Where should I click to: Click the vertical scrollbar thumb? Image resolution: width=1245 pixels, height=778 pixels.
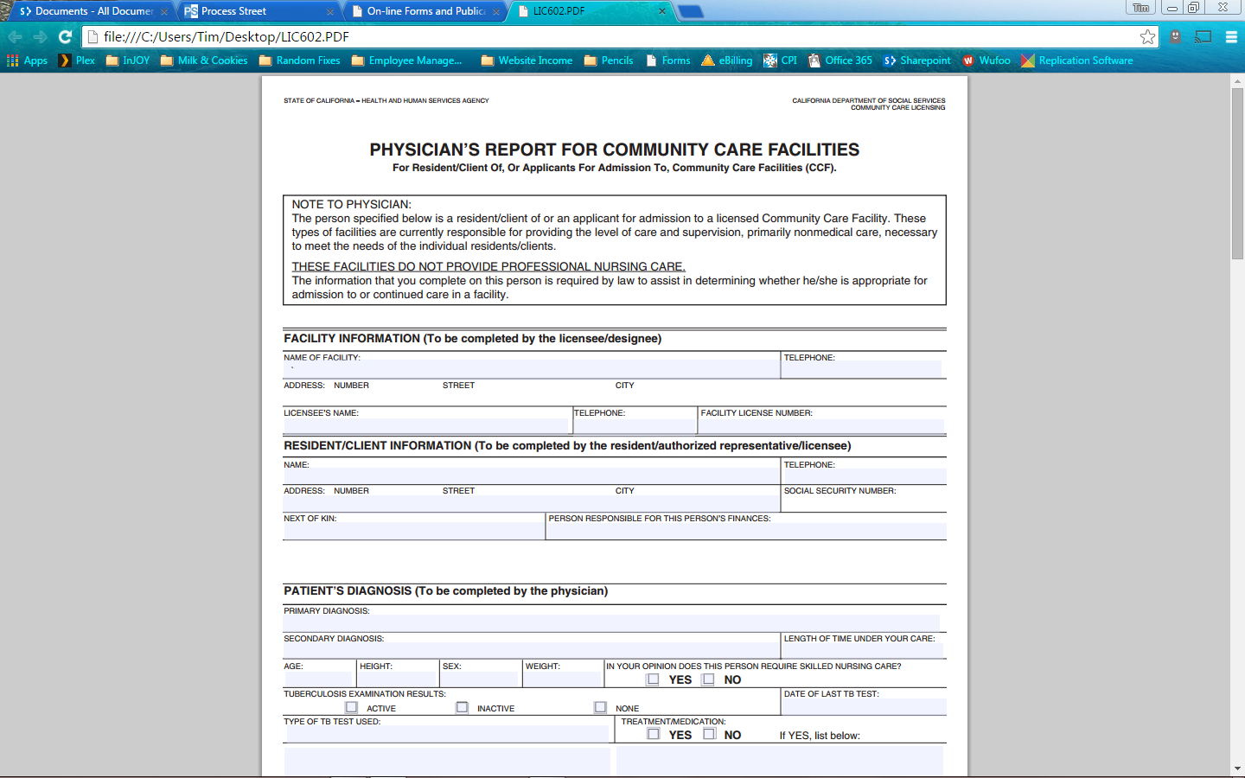pos(1237,173)
